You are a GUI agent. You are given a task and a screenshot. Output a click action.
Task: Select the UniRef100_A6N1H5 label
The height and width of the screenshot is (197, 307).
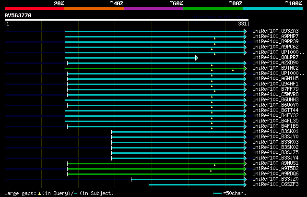275,79
